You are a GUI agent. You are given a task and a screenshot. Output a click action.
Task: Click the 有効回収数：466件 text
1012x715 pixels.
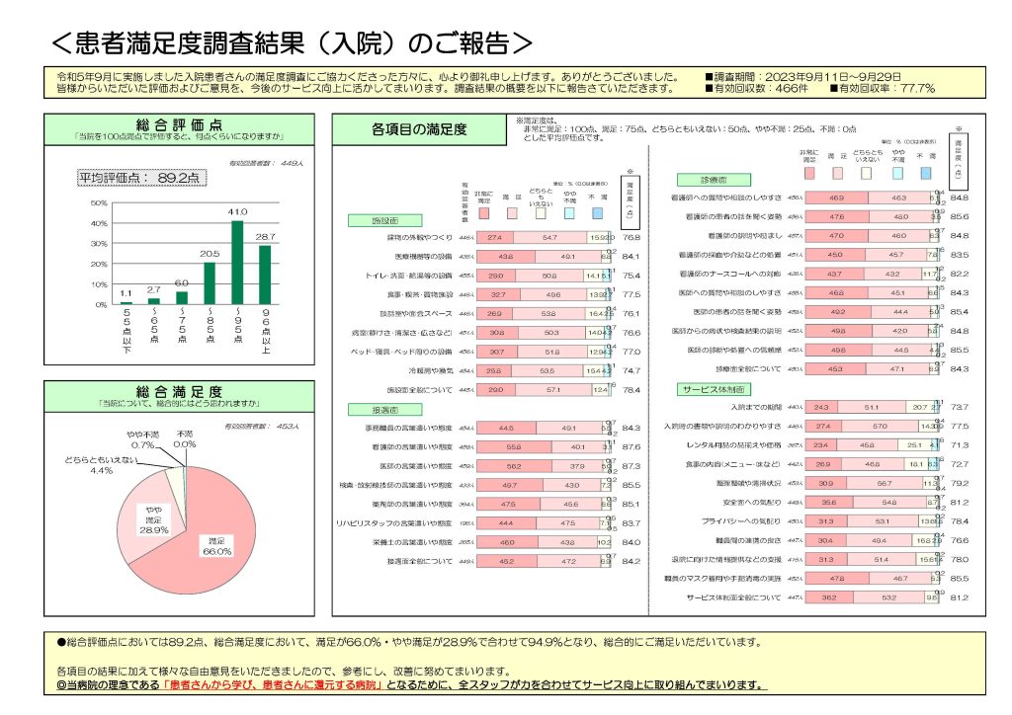point(756,88)
